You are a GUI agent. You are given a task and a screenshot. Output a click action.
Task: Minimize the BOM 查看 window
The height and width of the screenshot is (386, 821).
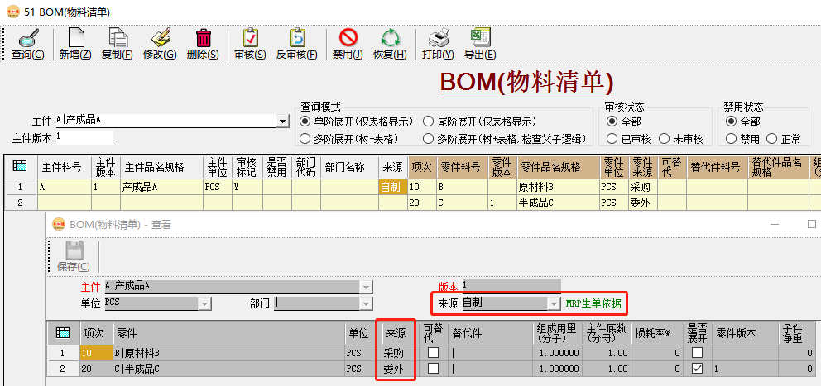[775, 224]
